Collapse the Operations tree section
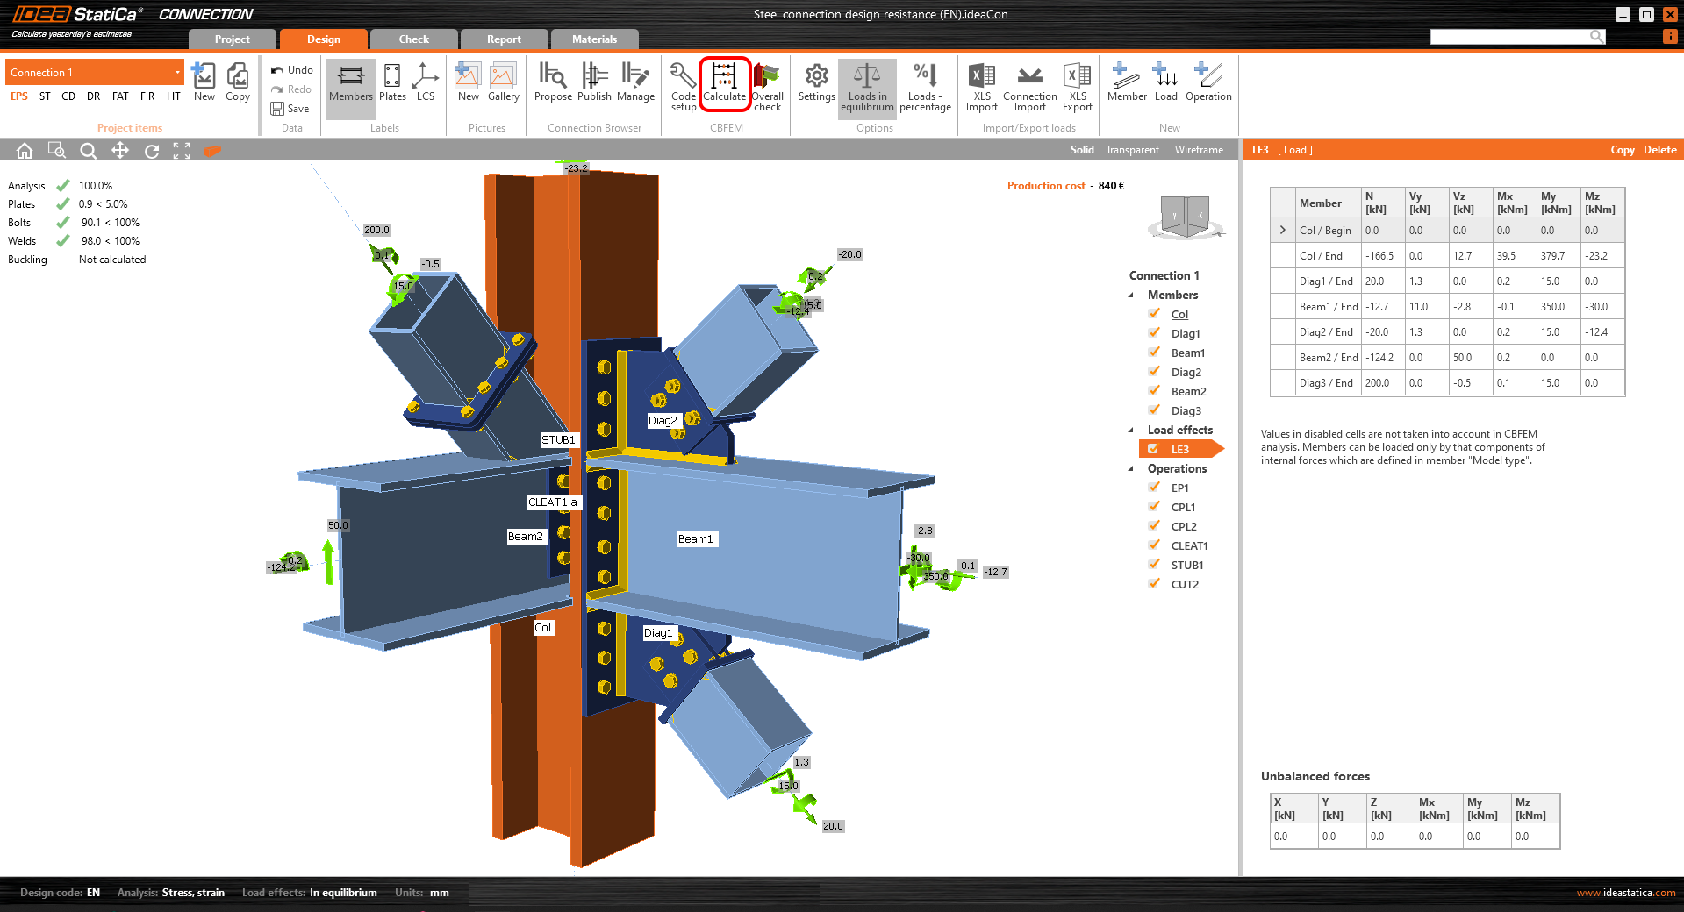This screenshot has width=1684, height=912. pyautogui.click(x=1131, y=469)
